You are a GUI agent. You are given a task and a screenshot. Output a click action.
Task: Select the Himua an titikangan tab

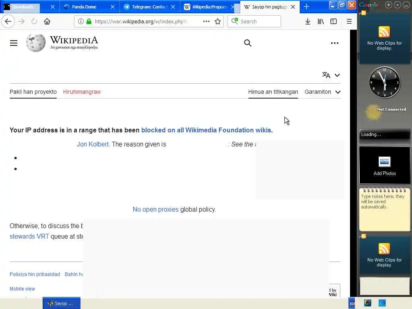pyautogui.click(x=273, y=92)
